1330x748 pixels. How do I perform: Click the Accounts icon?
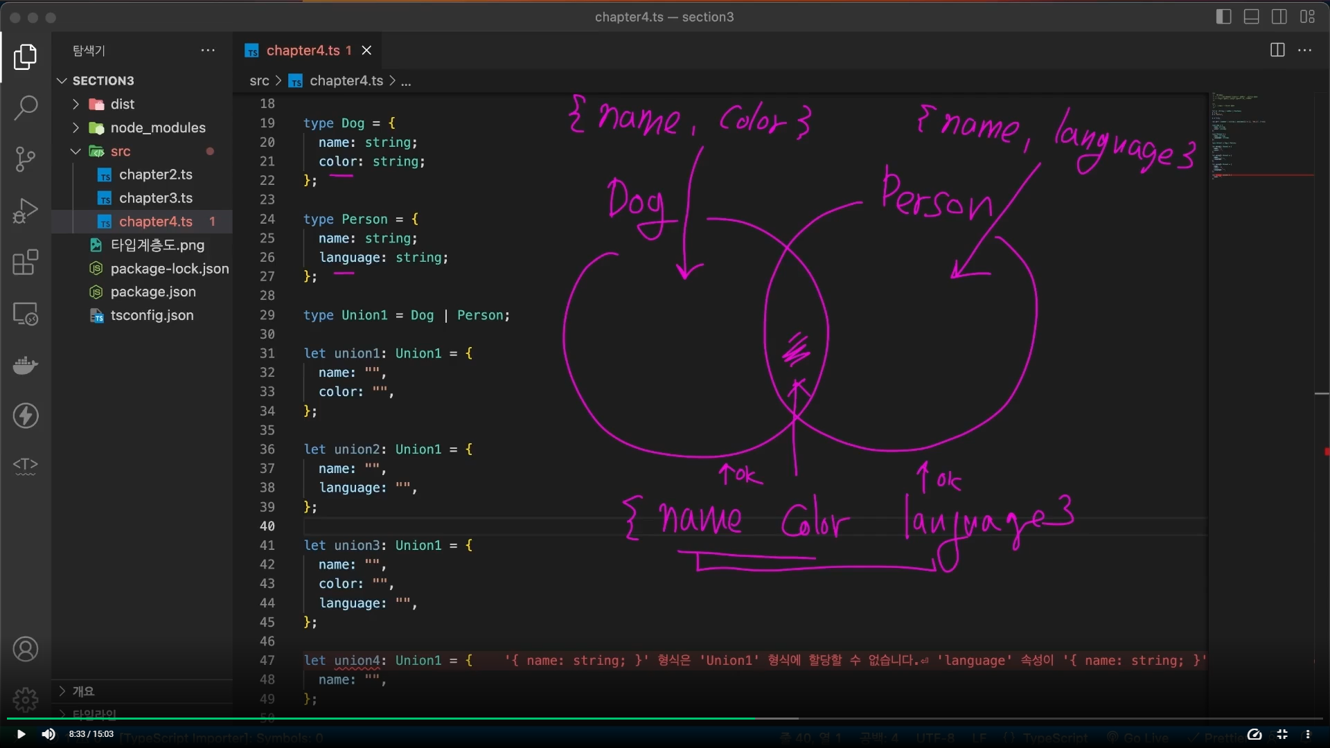(x=26, y=650)
